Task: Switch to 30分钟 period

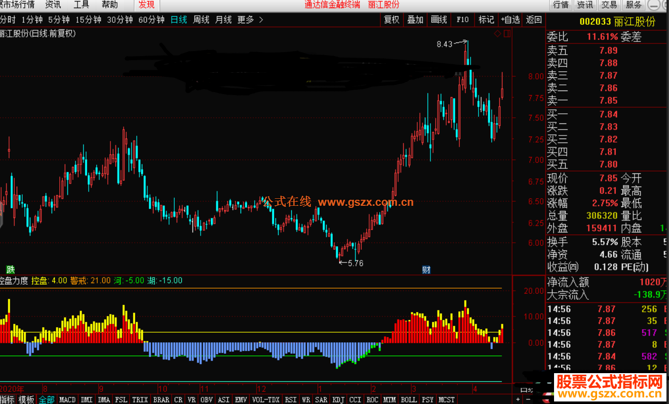Action: tap(120, 20)
